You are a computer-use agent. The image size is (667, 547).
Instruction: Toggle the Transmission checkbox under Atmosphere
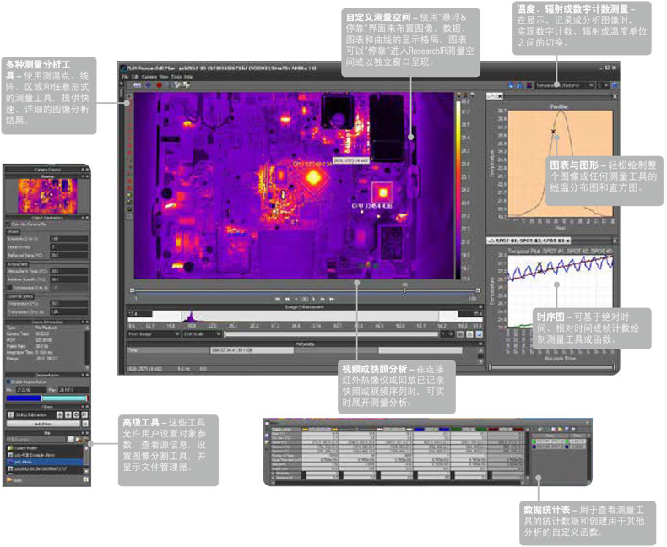tap(8, 288)
